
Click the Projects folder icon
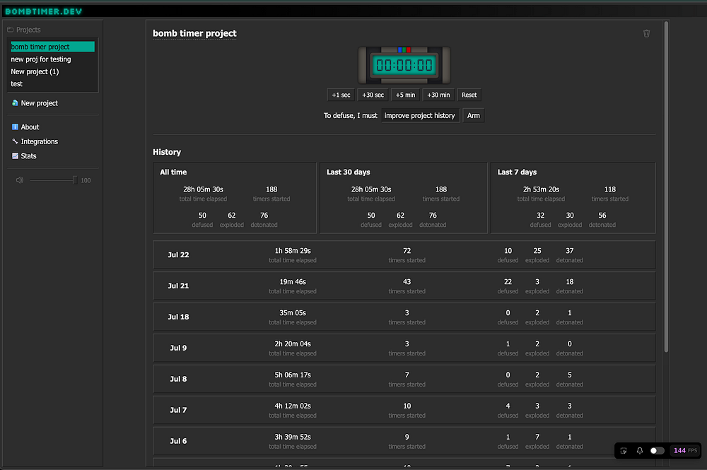click(x=11, y=30)
